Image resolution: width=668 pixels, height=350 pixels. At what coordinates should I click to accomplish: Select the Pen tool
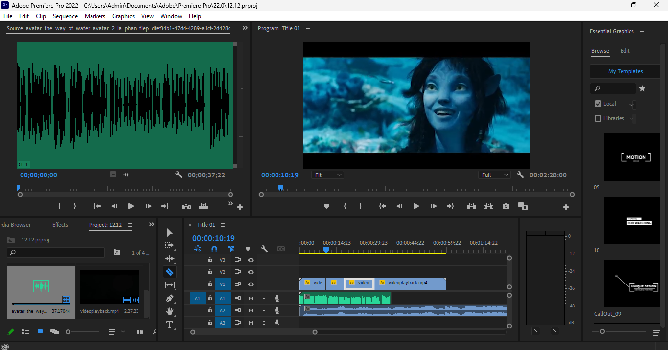click(170, 298)
